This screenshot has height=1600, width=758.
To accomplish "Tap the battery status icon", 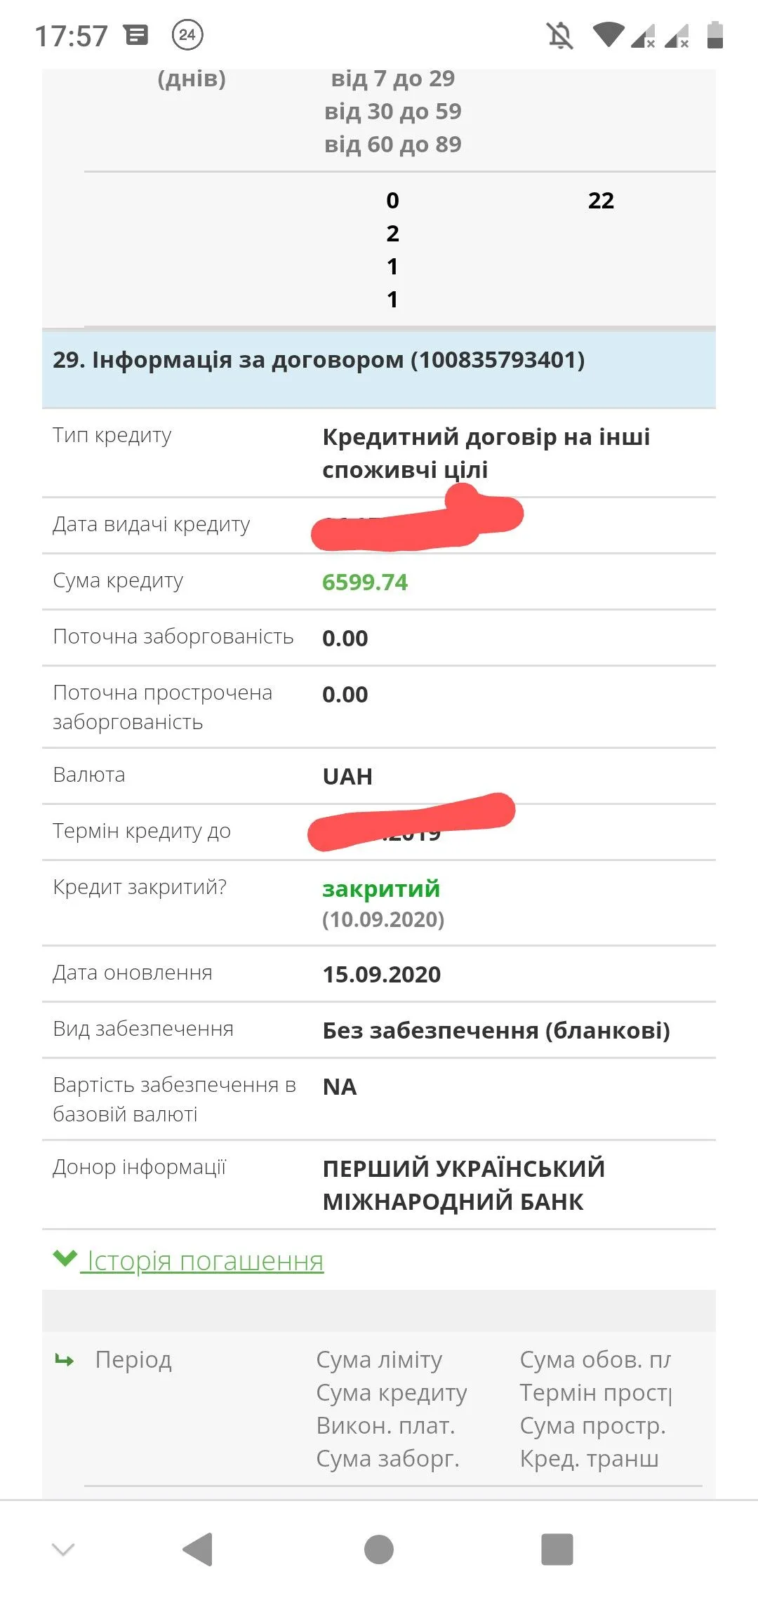I will (x=714, y=34).
